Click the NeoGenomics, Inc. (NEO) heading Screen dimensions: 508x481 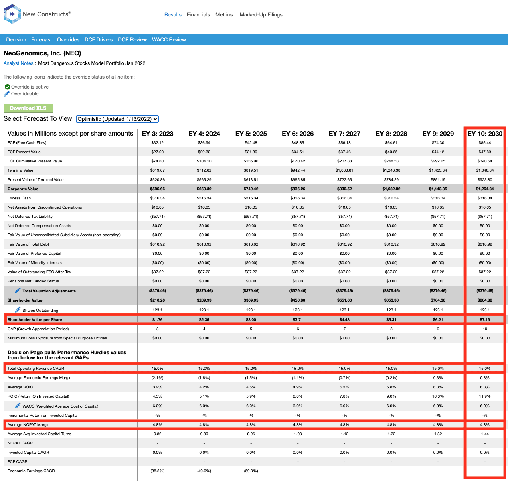(42, 53)
